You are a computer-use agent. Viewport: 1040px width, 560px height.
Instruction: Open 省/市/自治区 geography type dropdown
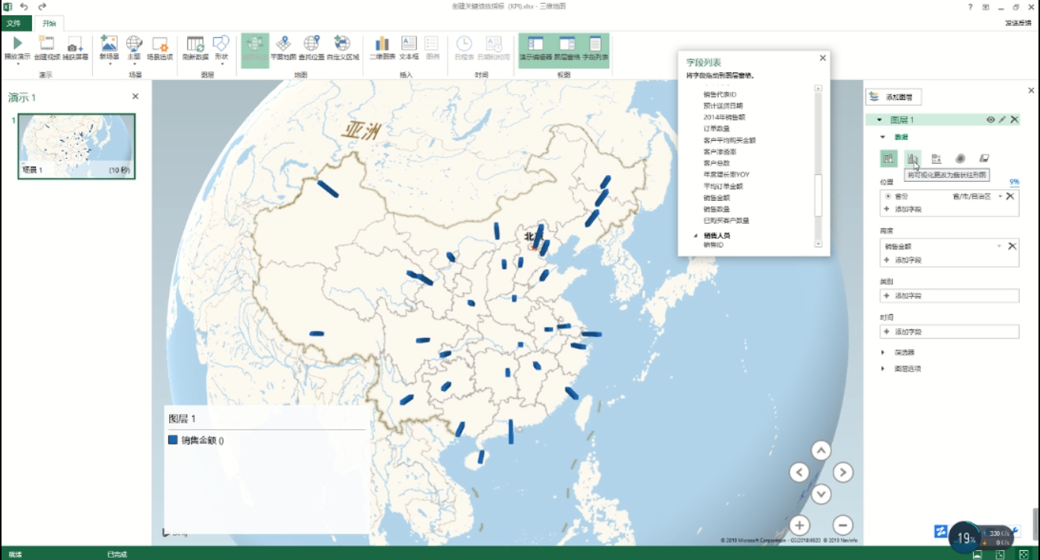1000,196
